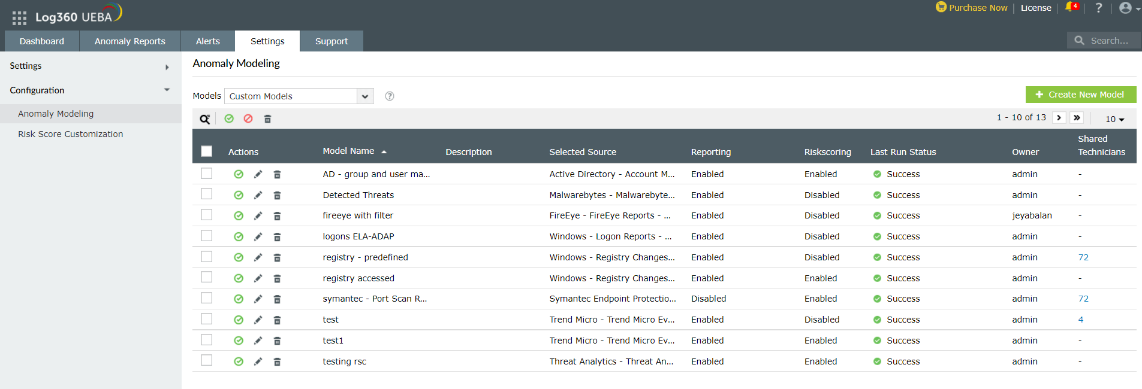Open the Custom Models dropdown
This screenshot has width=1142, height=389.
tap(299, 96)
